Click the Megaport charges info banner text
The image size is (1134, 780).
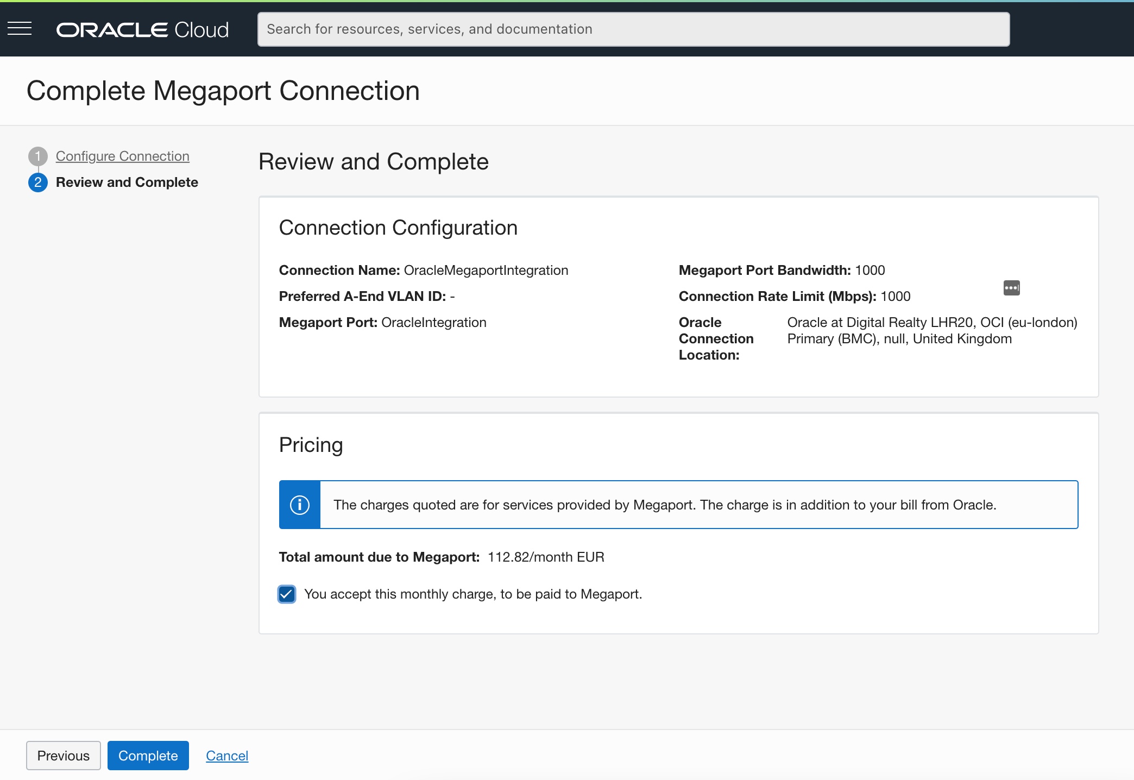point(665,505)
